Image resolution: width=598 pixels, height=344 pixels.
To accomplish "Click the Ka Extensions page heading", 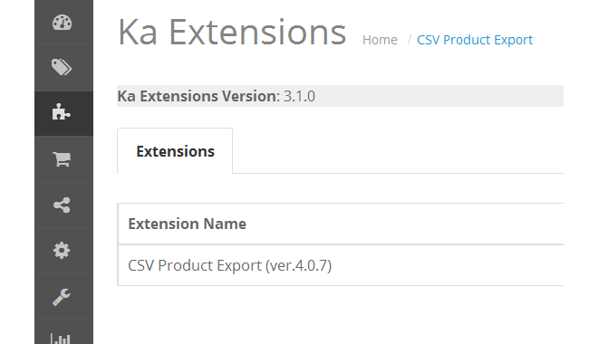I will pyautogui.click(x=232, y=33).
